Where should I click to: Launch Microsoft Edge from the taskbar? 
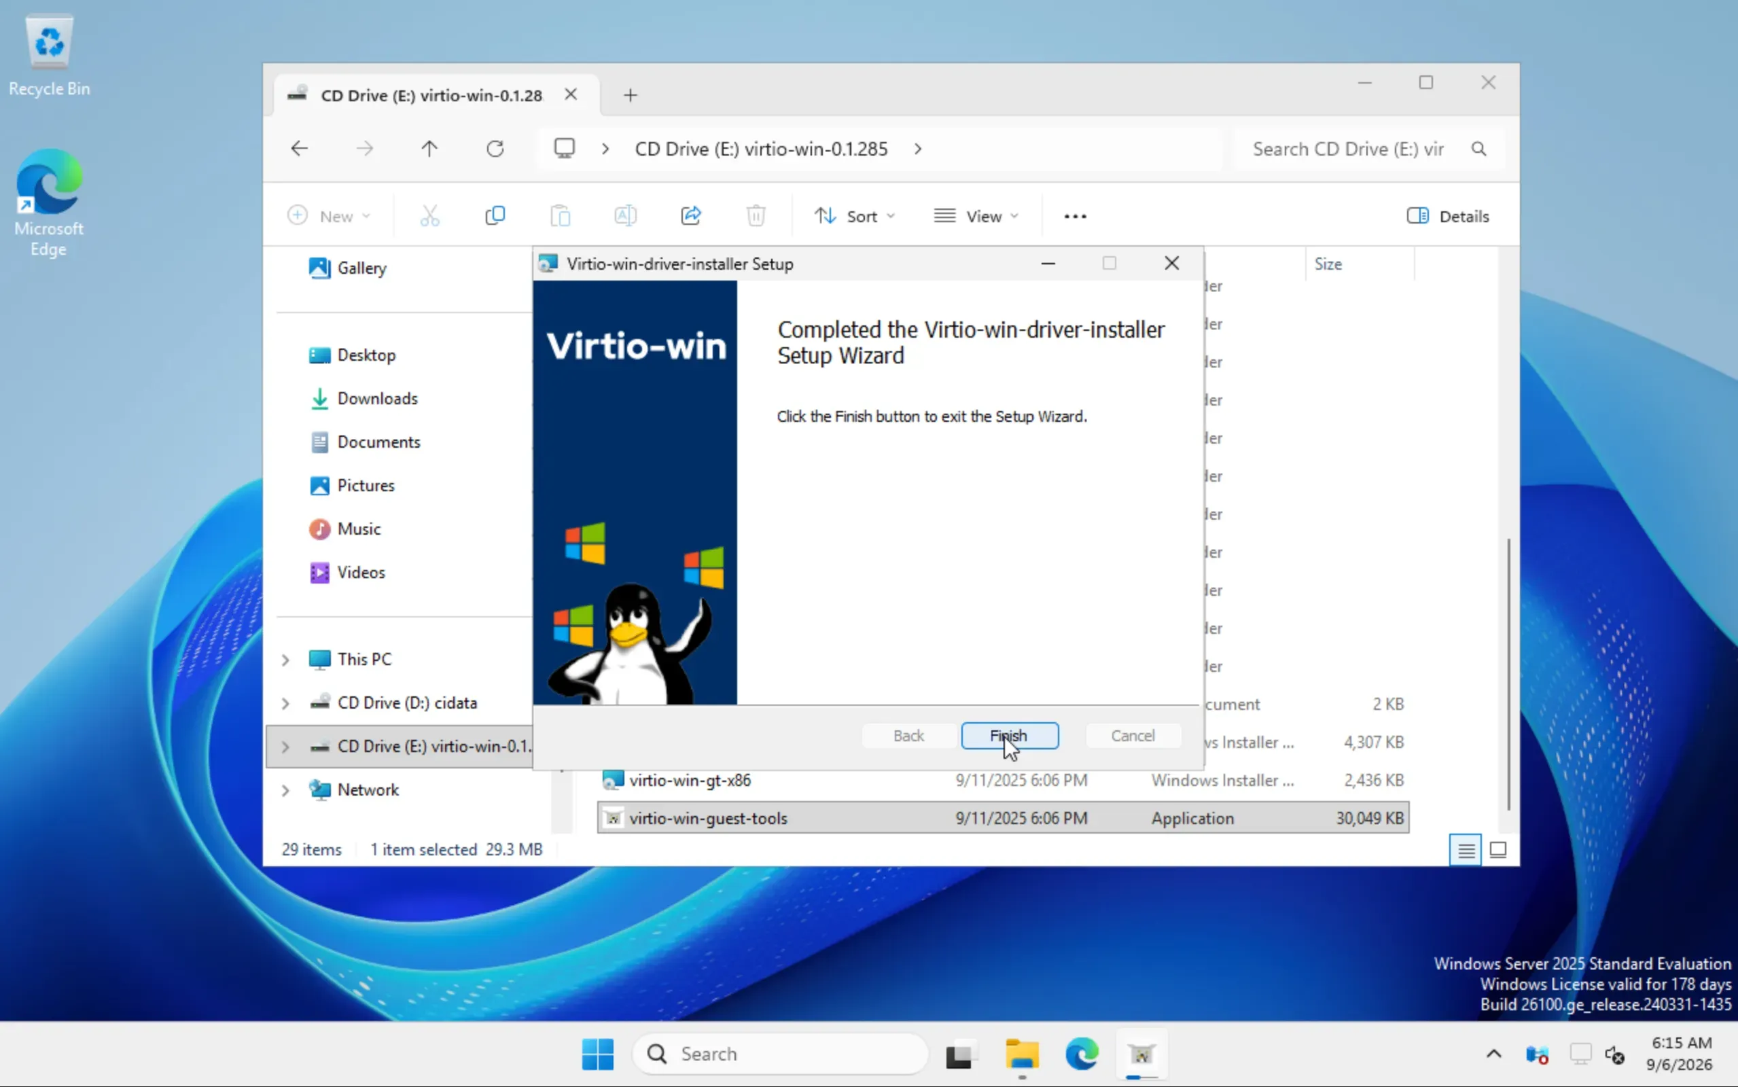[x=1082, y=1054]
